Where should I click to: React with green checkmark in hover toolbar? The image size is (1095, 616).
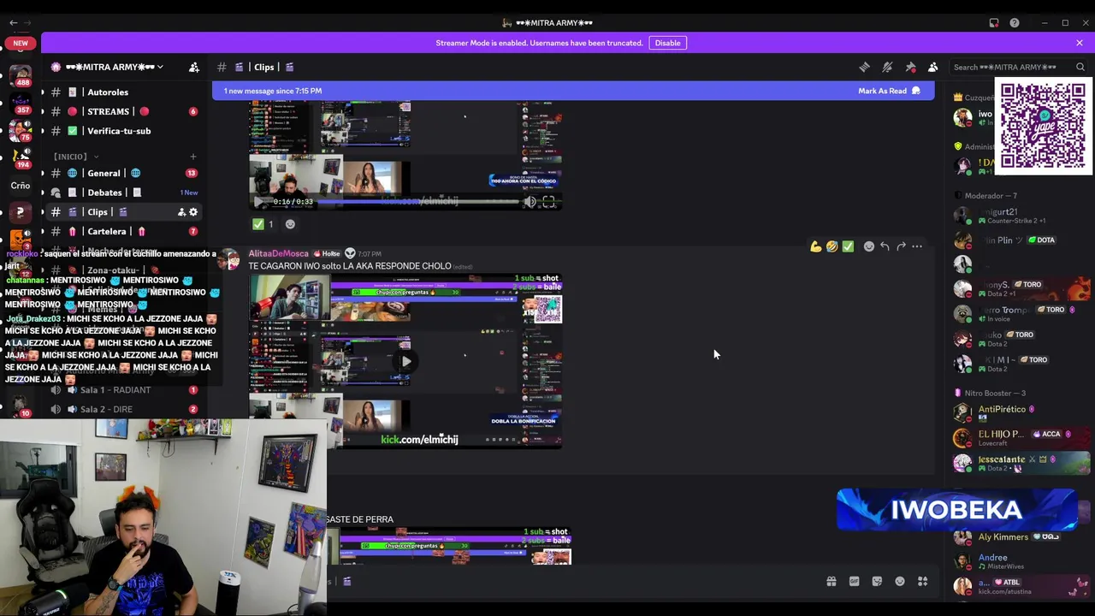point(848,246)
